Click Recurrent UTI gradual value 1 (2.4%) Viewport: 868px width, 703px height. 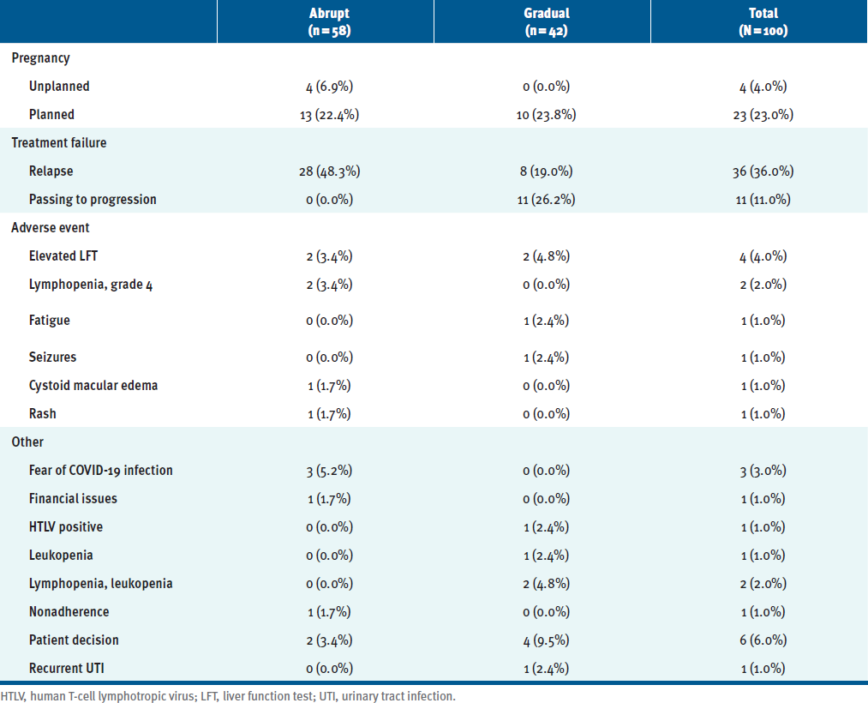click(x=547, y=669)
